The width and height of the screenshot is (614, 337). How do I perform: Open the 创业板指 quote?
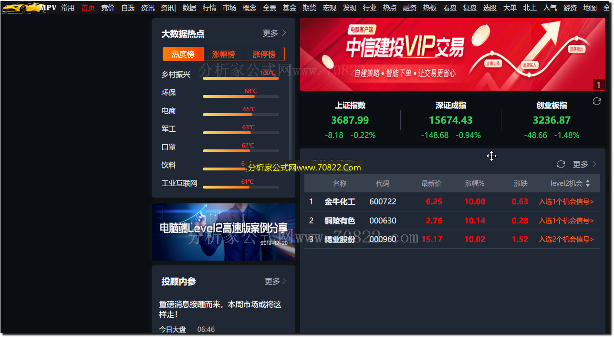click(x=552, y=120)
